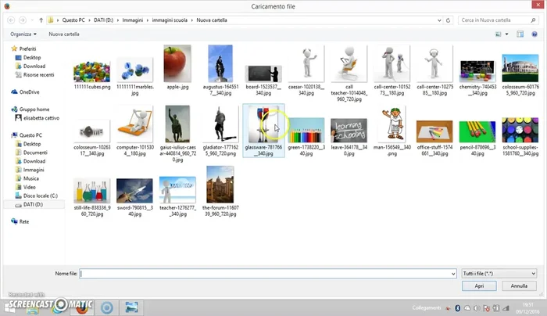Open the help question mark icon
The width and height of the screenshot is (547, 316).
(535, 34)
